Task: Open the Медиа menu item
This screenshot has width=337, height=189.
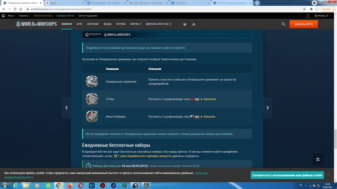Action: pos(108,24)
